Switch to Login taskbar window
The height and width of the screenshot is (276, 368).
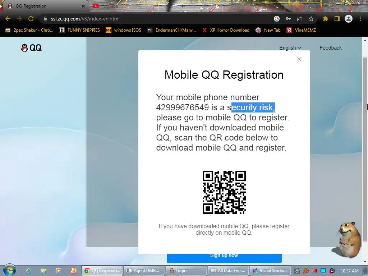pos(186,271)
